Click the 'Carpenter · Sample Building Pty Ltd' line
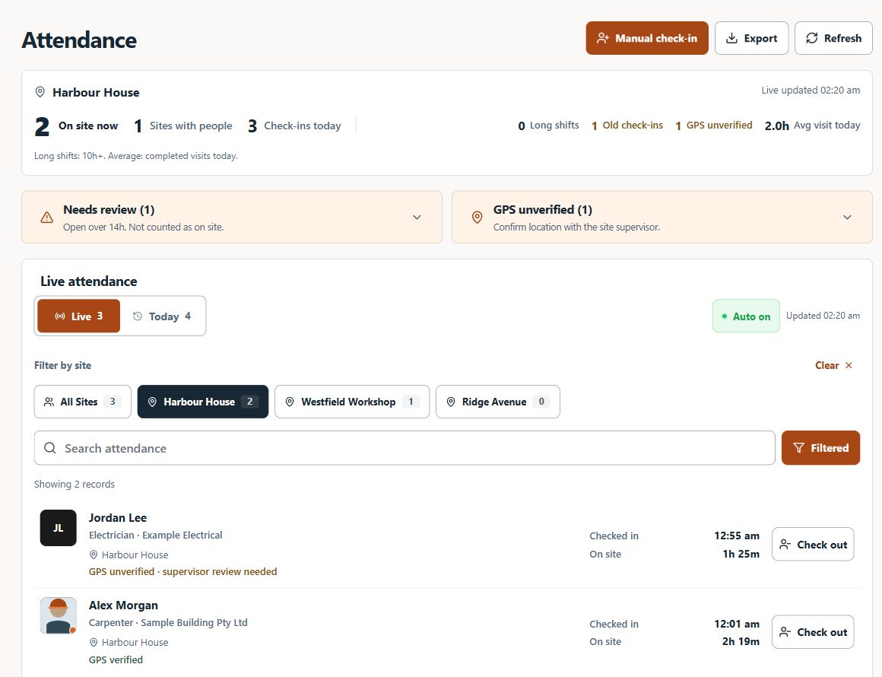The image size is (882, 677). 168,623
